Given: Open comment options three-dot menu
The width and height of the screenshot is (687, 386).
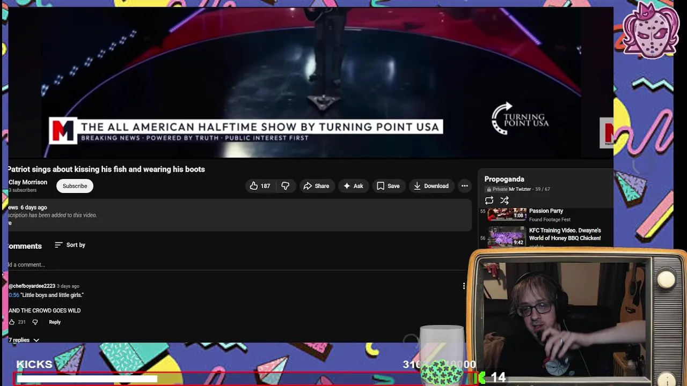Looking at the screenshot, I should click(x=464, y=286).
